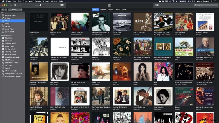Click the Trailer Park album title
This screenshot has width=219, height=123.
click(96, 82)
